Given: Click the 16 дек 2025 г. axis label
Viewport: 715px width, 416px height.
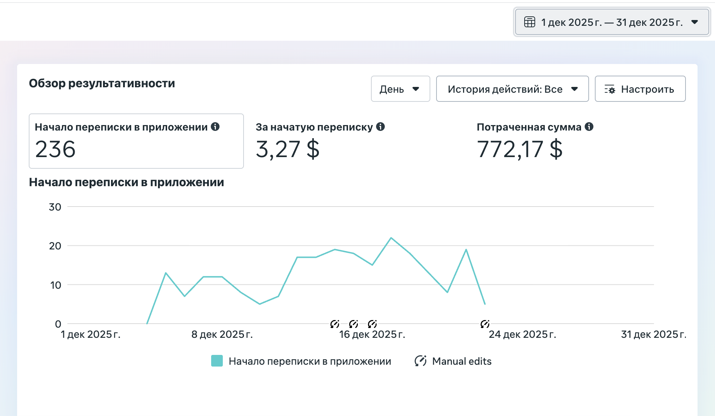Looking at the screenshot, I should pos(372,334).
